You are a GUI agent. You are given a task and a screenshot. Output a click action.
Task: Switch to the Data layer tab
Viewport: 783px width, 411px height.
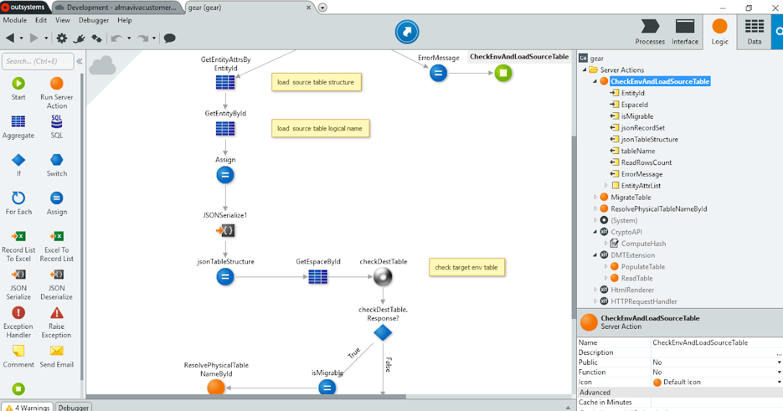pyautogui.click(x=754, y=31)
